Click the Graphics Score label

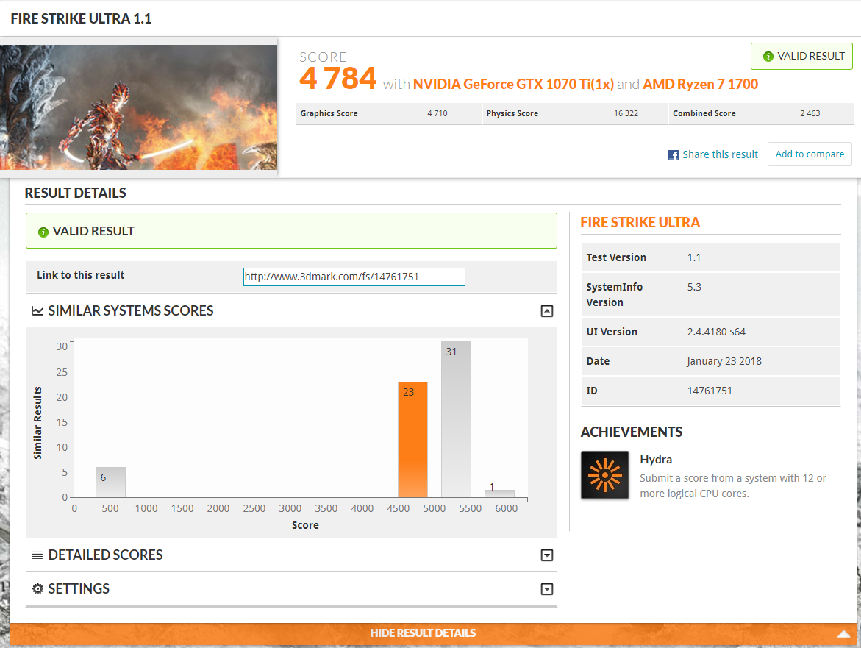(329, 114)
